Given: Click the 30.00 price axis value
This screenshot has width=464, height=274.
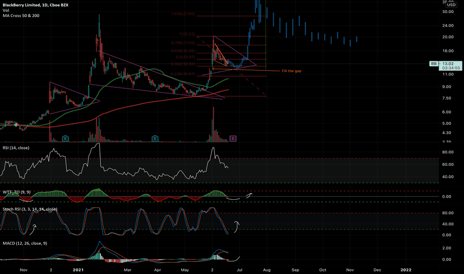Looking at the screenshot, I should pos(448,11).
